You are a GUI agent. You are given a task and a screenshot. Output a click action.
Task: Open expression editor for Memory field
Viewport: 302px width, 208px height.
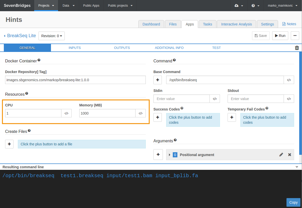(141, 113)
